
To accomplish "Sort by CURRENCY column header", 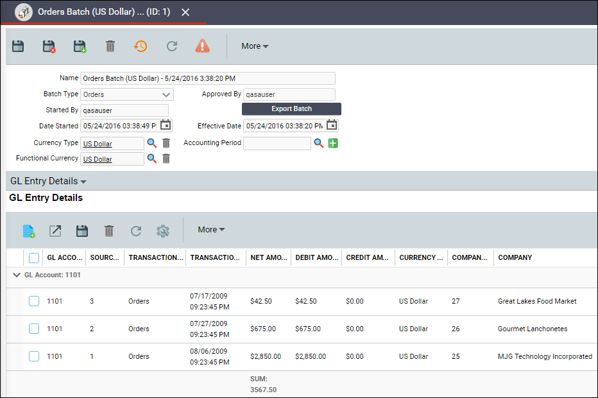I will click(421, 257).
